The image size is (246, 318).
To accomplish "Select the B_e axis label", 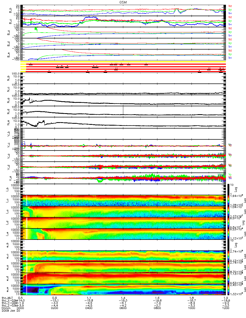I will pyautogui.click(x=9, y=55).
